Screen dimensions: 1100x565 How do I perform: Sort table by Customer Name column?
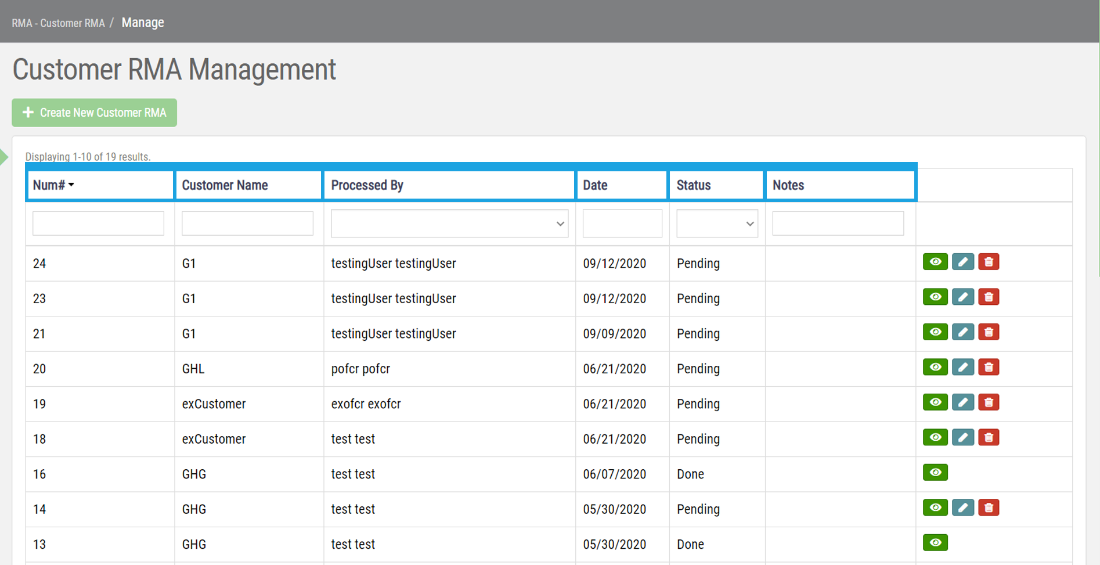(x=225, y=185)
